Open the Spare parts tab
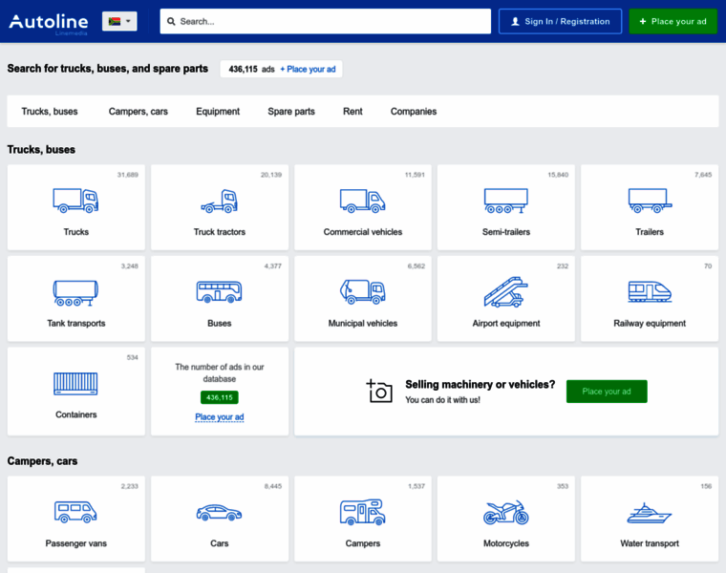Image resolution: width=726 pixels, height=573 pixels. tap(291, 112)
